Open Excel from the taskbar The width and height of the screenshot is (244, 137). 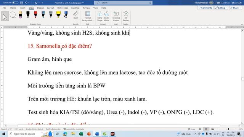81,134
